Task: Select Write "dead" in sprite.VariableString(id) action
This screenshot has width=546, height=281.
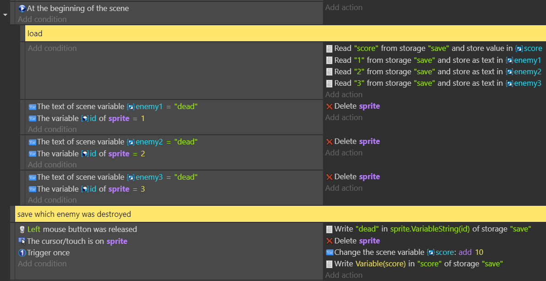Action: (432, 229)
